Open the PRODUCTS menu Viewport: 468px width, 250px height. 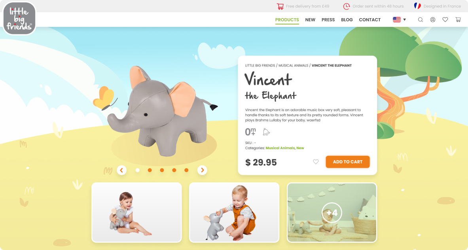coord(287,20)
